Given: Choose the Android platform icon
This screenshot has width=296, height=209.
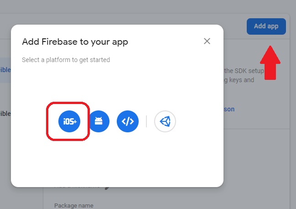Looking at the screenshot, I should [99, 121].
